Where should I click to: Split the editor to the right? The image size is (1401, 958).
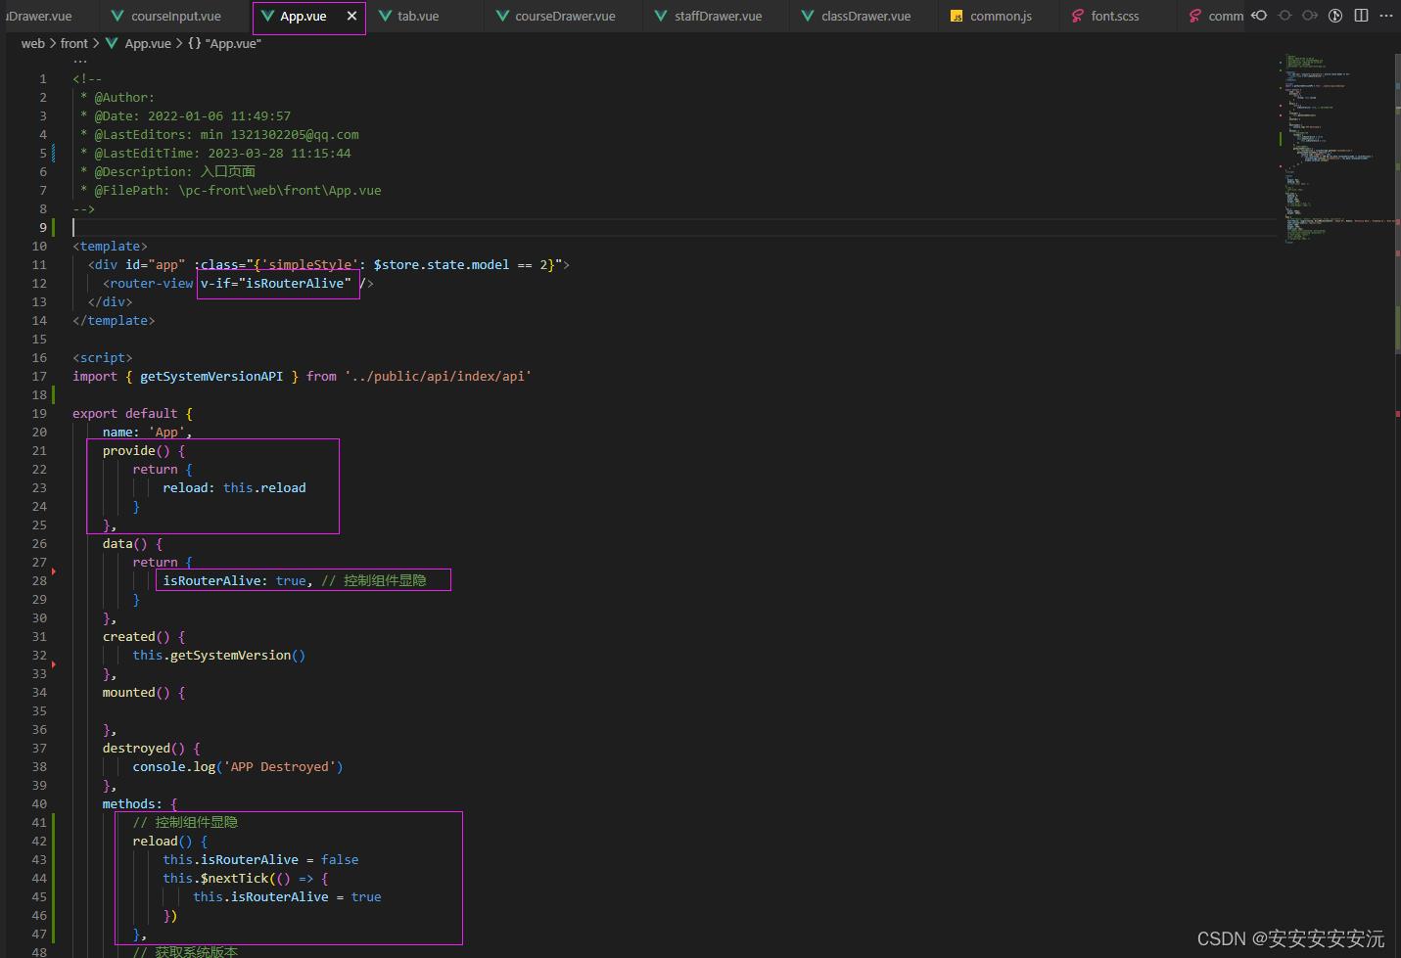pos(1361,16)
